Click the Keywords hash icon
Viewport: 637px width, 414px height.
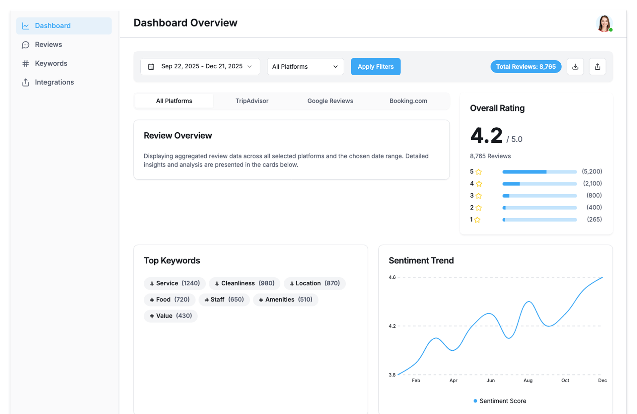[26, 63]
